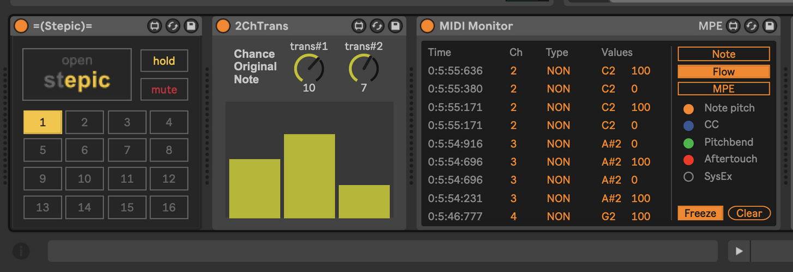Click the 2ChTrans save preset icon

pyautogui.click(x=395, y=26)
